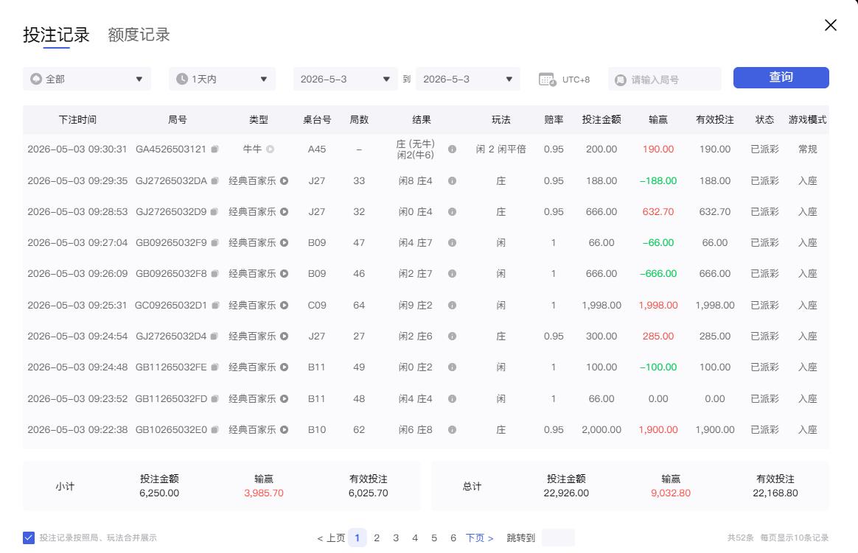This screenshot has width=858, height=553.
Task: Copy round number GJ27265032D9
Action: [x=214, y=211]
